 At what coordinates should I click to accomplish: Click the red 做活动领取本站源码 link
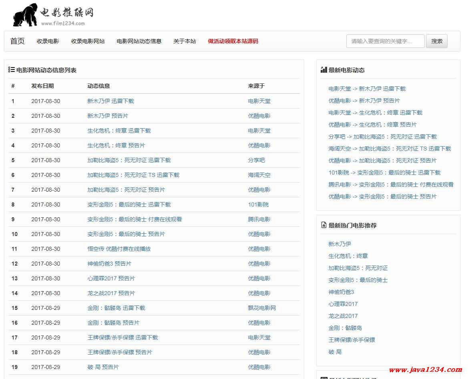click(x=233, y=41)
